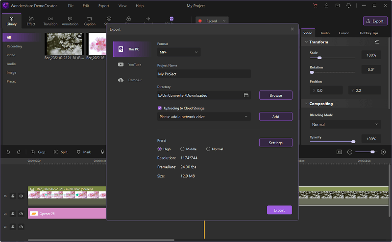Toggle lock on track 05
The height and width of the screenshot is (242, 392).
pos(13,196)
